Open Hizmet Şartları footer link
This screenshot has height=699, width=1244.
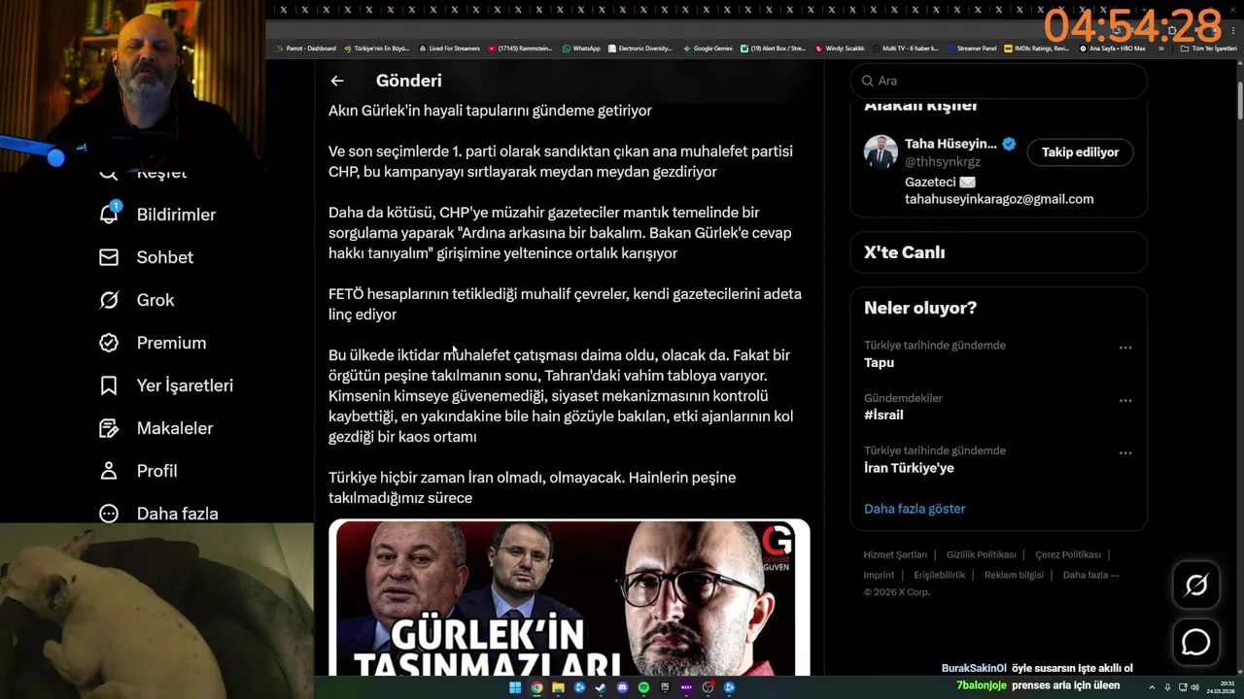pyautogui.click(x=895, y=554)
